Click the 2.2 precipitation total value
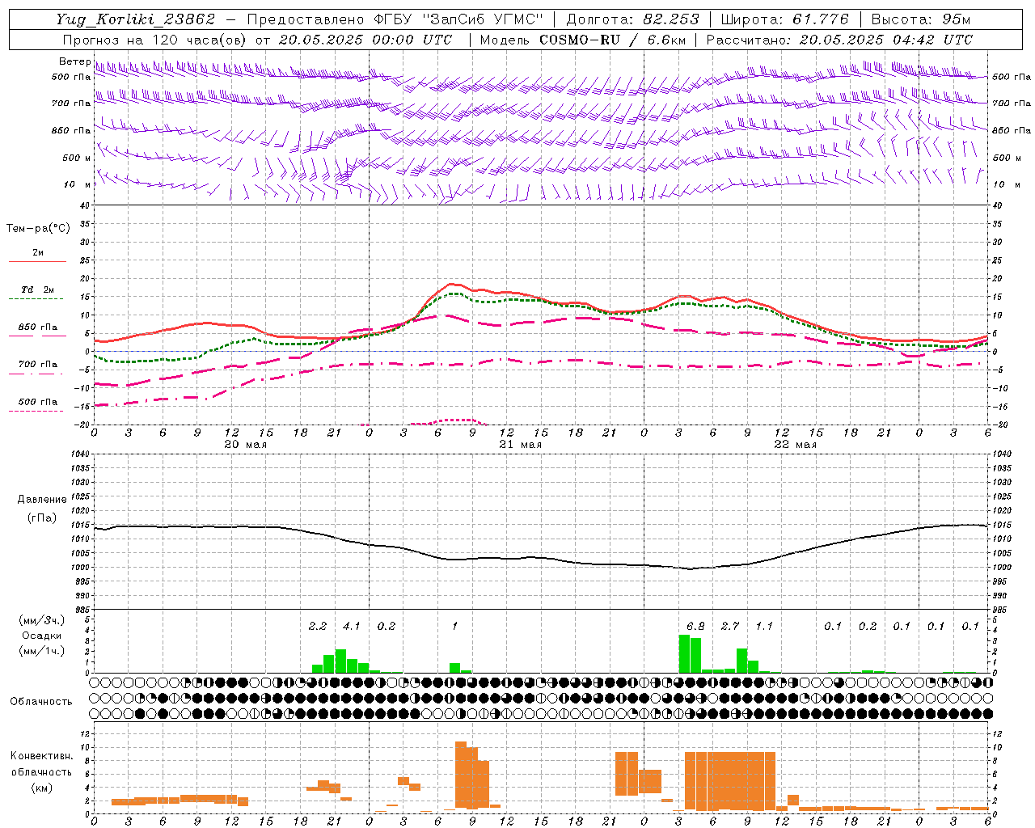This screenshot has width=1035, height=828. 318,627
